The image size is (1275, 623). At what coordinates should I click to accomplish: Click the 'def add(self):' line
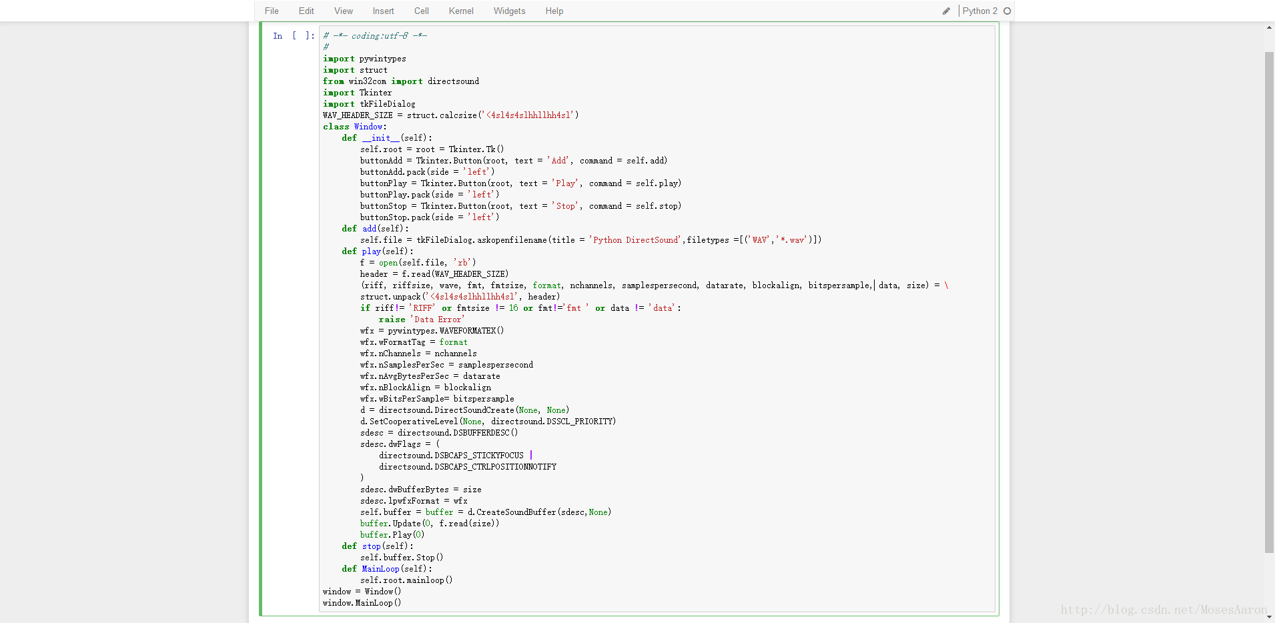coord(376,229)
